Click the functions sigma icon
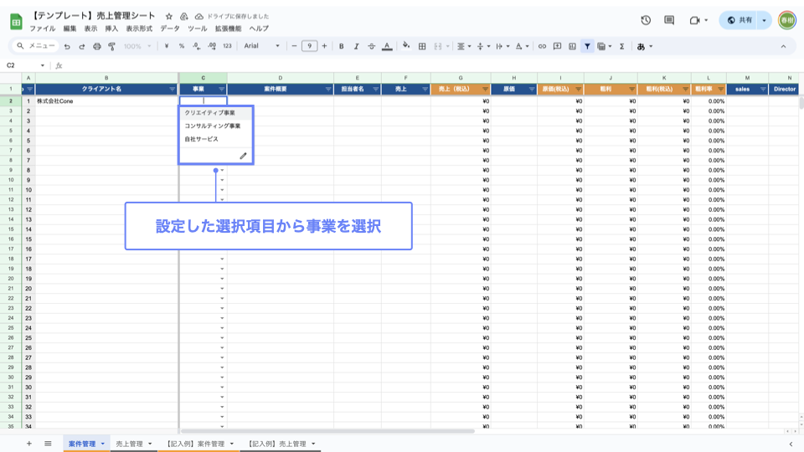Viewport: 804px width, 452px height. pyautogui.click(x=622, y=46)
